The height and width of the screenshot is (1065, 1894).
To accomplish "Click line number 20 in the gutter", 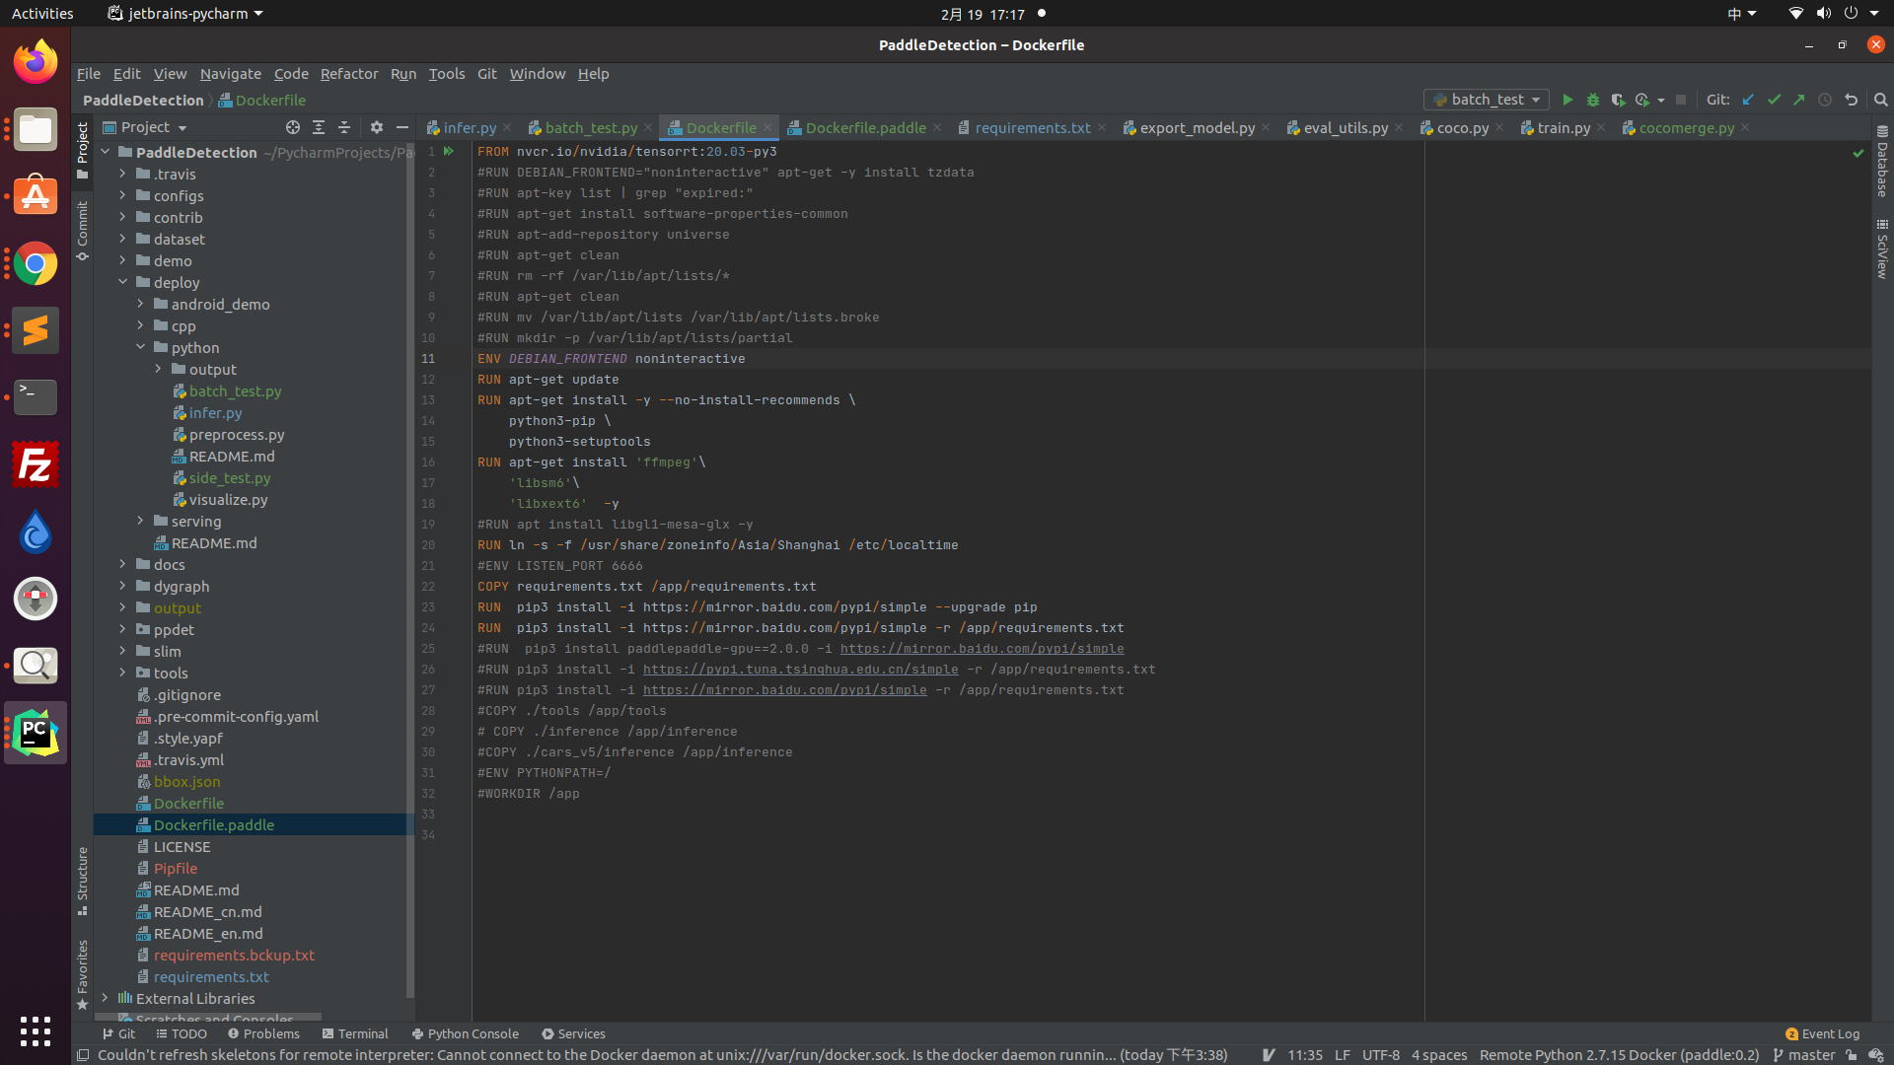I will 428,544.
